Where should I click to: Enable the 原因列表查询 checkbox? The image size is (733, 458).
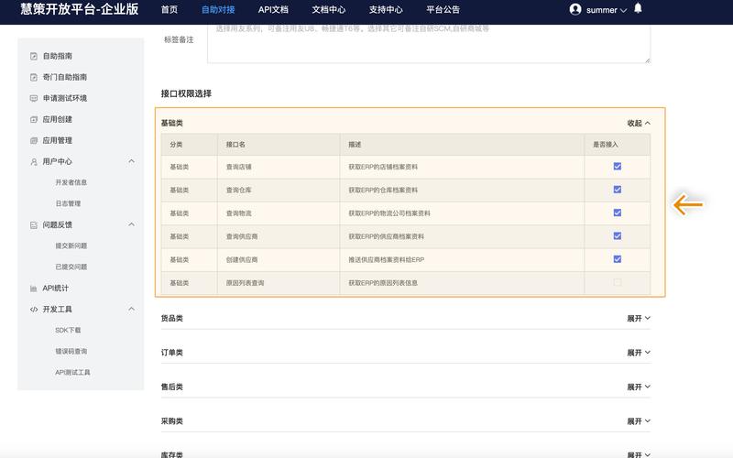618,282
